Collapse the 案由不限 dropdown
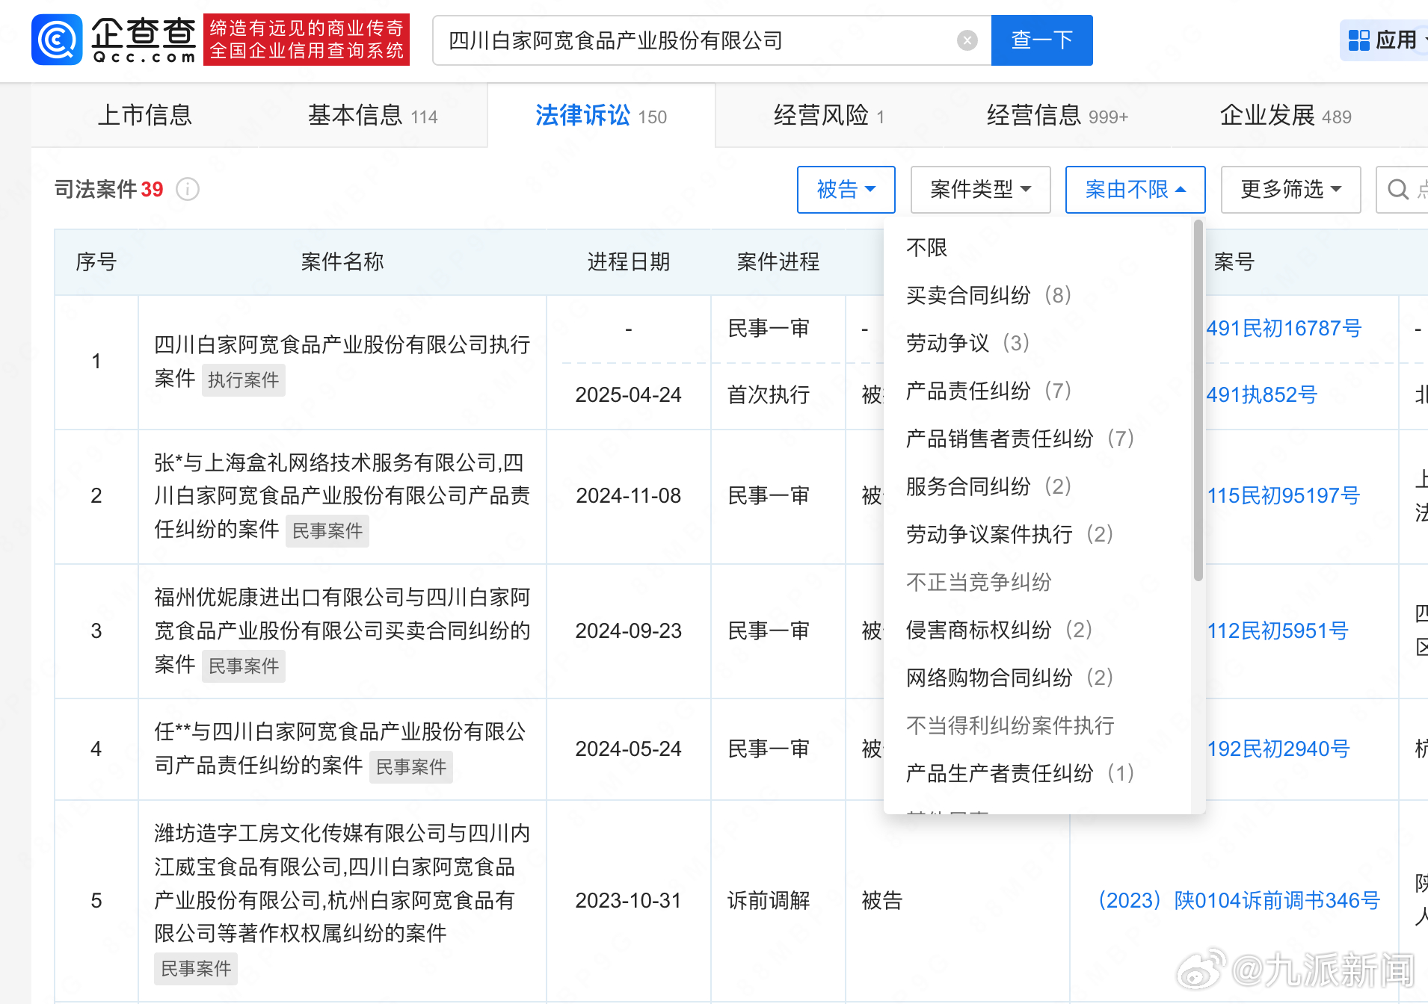The width and height of the screenshot is (1428, 1004). tap(1135, 190)
